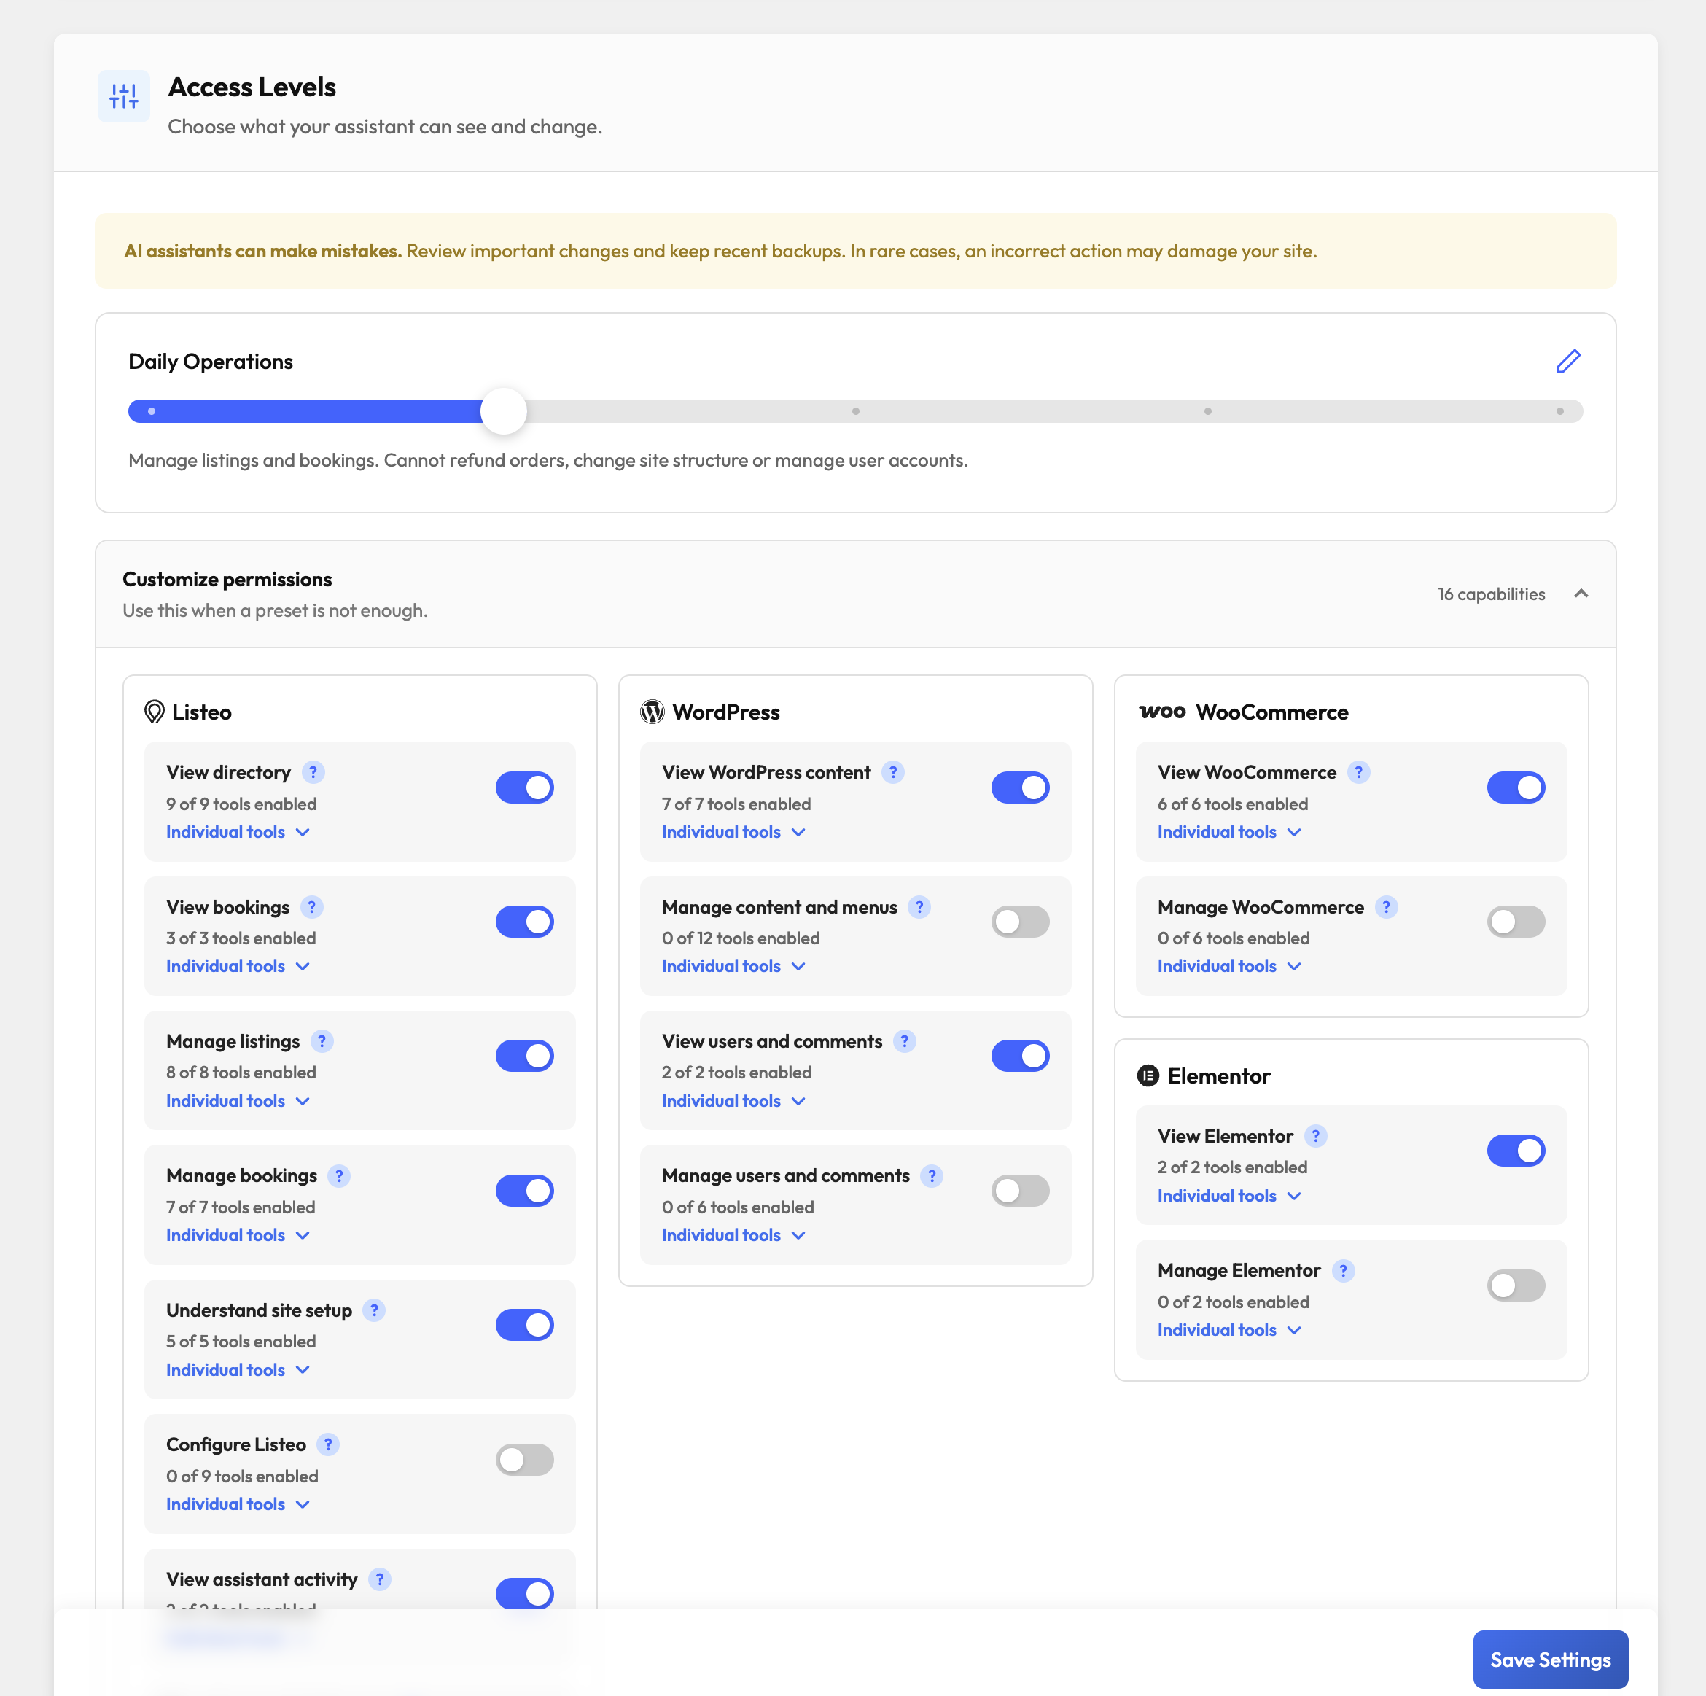Screen dimensions: 1706x1696
Task: Turn off View WordPress content toggle
Action: tap(1021, 787)
